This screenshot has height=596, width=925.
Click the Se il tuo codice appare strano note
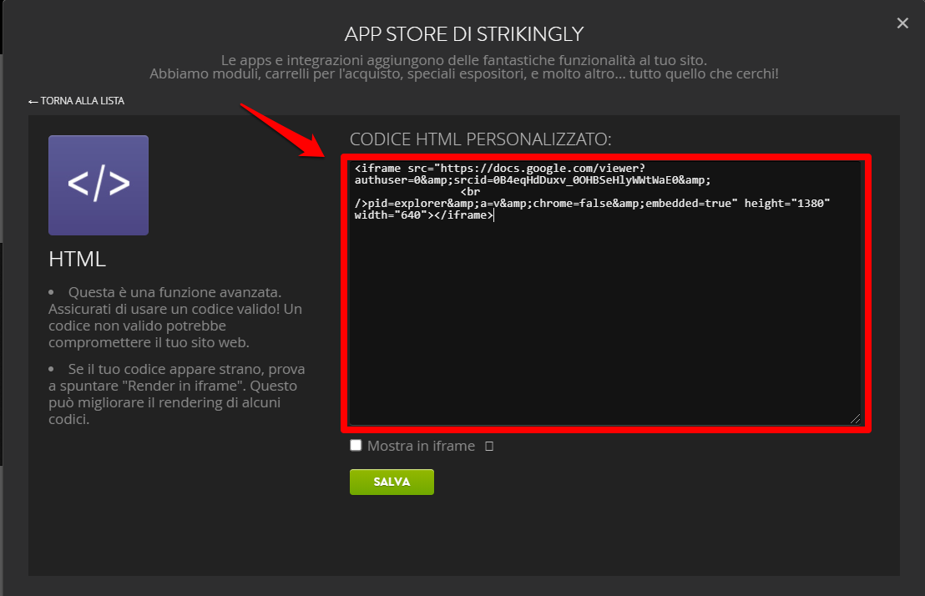pos(177,394)
